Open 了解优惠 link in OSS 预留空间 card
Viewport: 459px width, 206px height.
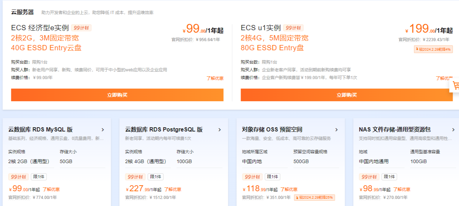click(x=289, y=189)
